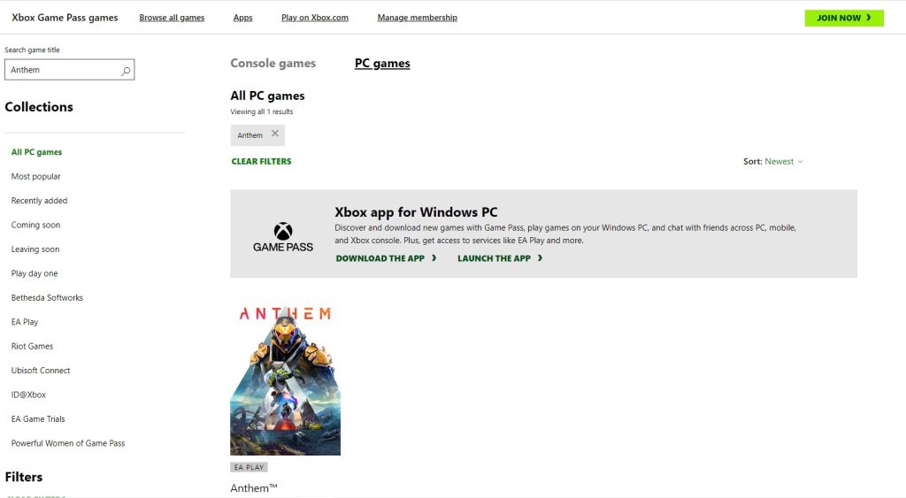This screenshot has height=498, width=906.
Task: Click Launch the App link
Action: pos(500,258)
